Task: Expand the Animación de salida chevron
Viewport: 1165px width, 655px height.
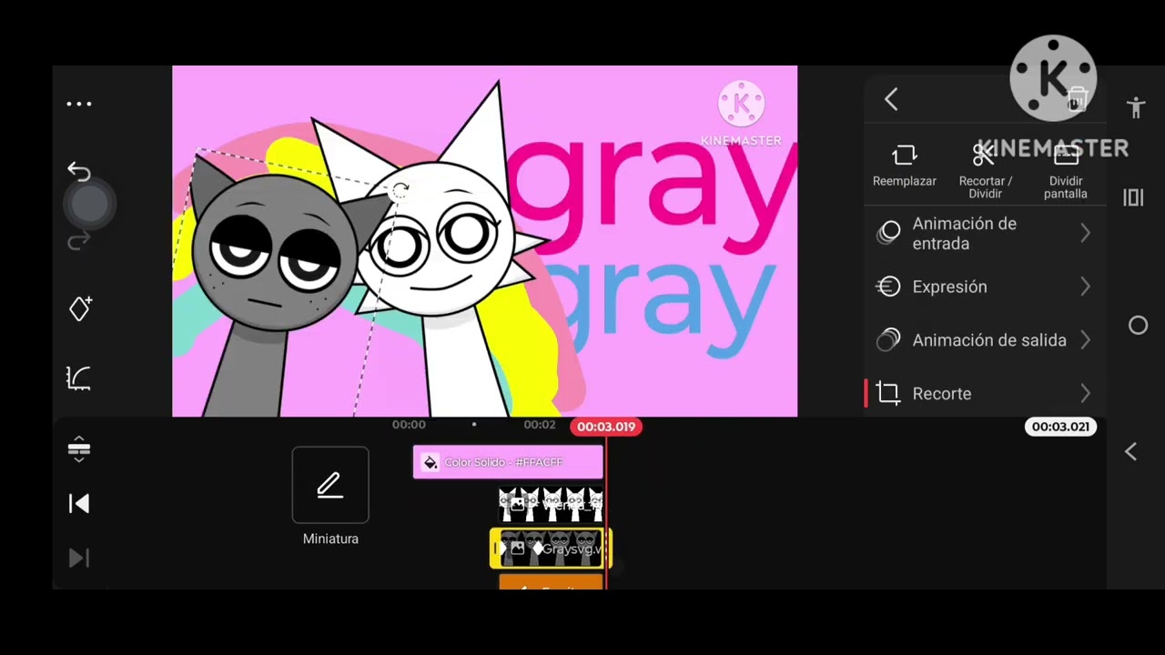Action: (1085, 340)
